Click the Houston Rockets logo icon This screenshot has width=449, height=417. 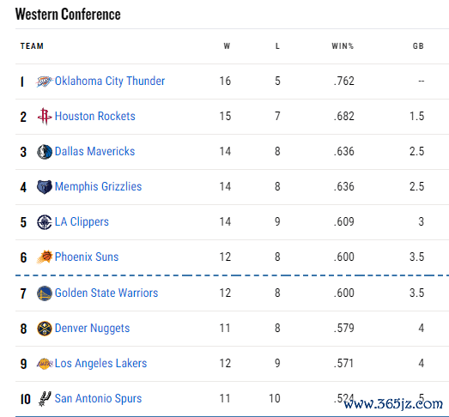pyautogui.click(x=45, y=116)
